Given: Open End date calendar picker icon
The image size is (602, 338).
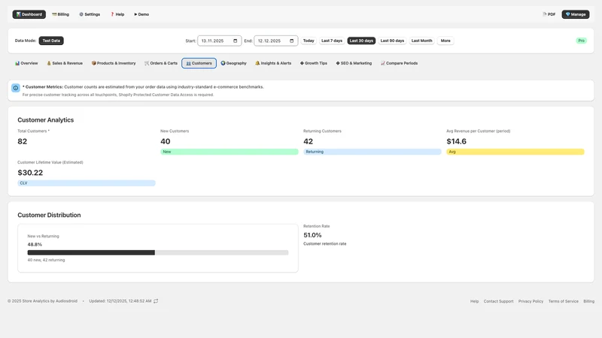Looking at the screenshot, I should pos(292,41).
